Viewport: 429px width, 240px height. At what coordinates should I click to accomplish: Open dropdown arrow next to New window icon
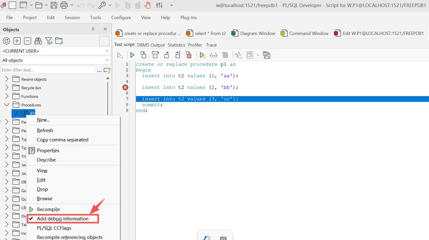point(31,5)
